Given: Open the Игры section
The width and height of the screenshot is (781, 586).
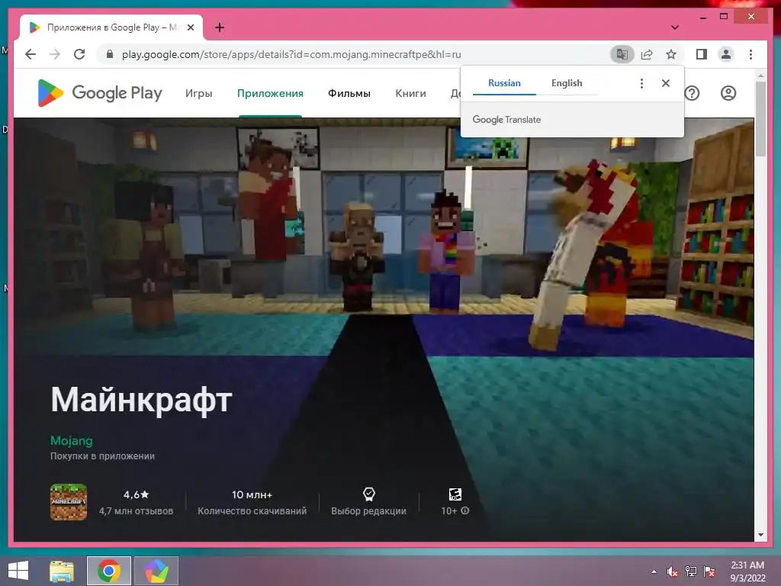Looking at the screenshot, I should [199, 93].
